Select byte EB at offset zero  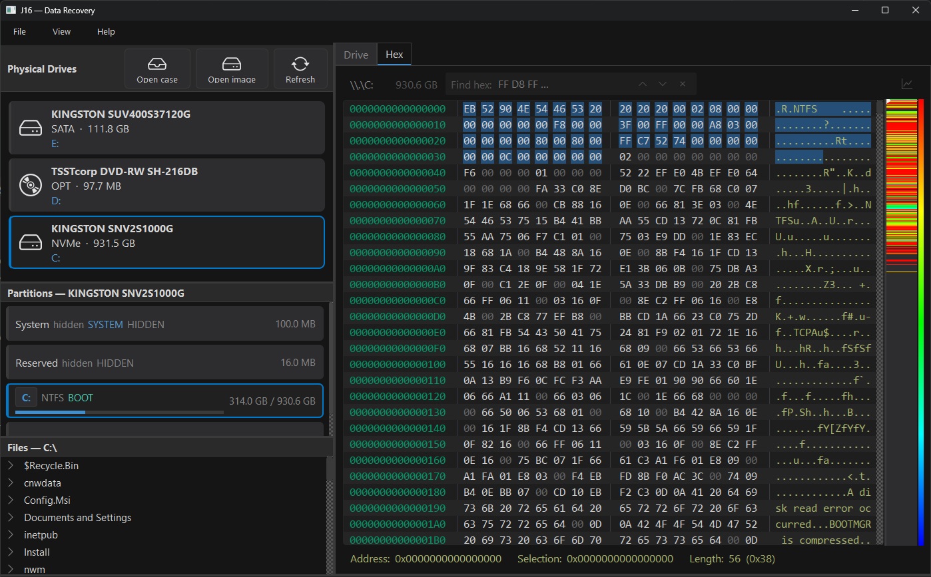(x=470, y=108)
